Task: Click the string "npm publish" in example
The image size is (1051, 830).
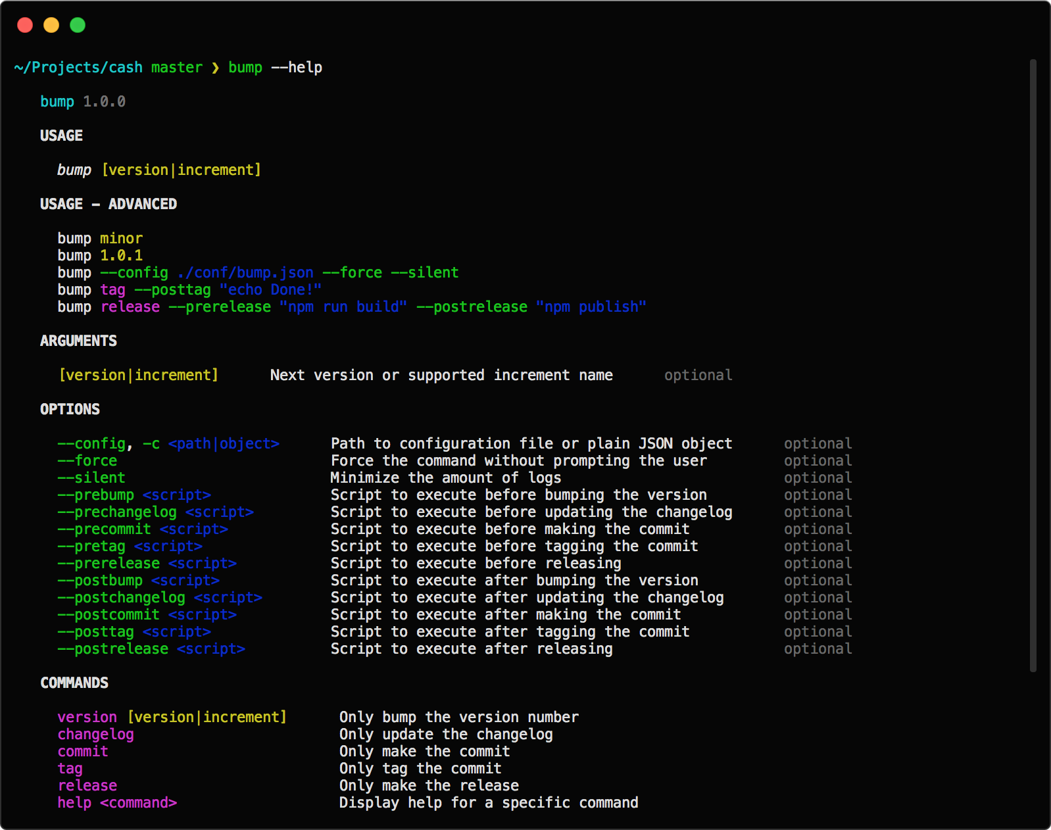Action: (x=591, y=306)
